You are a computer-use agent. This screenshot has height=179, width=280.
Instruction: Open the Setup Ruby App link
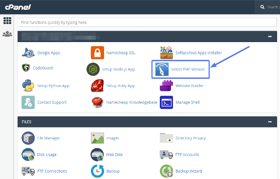pyautogui.click(x=121, y=86)
